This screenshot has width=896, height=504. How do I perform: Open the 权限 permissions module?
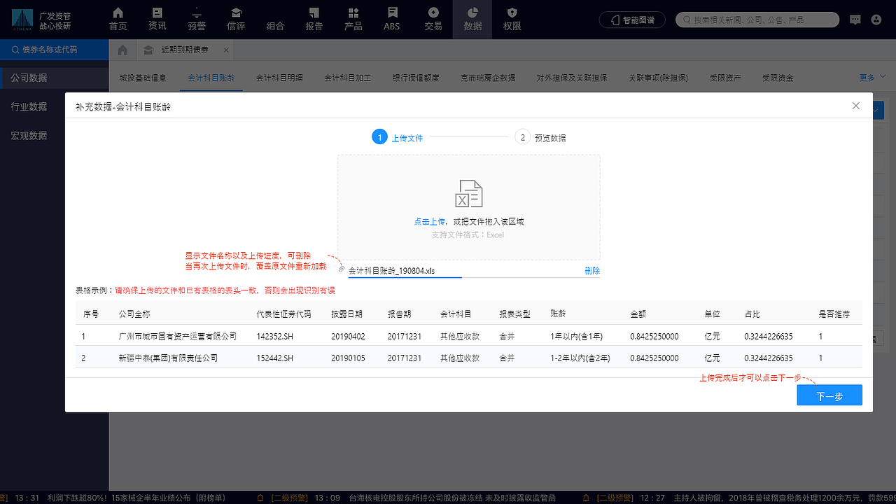[x=512, y=20]
